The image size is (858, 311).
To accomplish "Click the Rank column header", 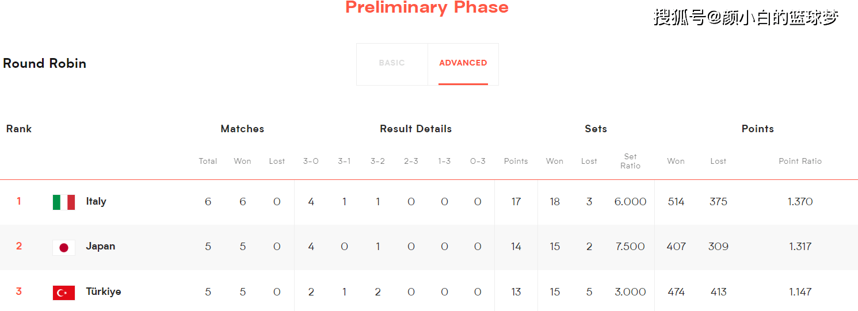I will (19, 129).
